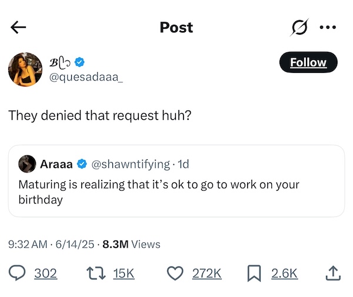The height and width of the screenshot is (297, 353).
Task: Open the quoted Araaa post
Action: [176, 192]
